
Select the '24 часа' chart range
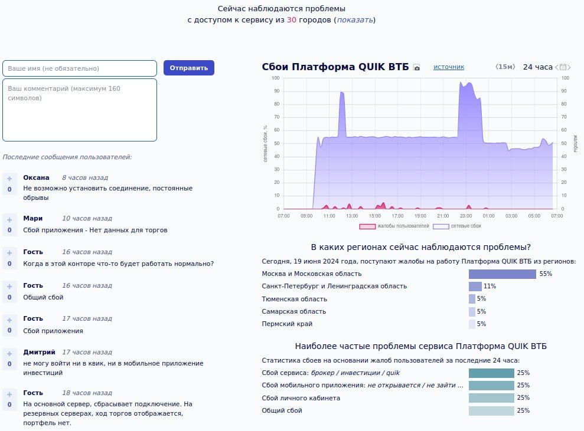coord(538,67)
